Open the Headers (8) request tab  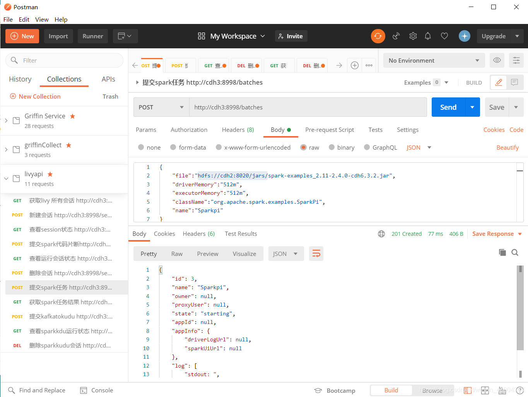point(238,130)
